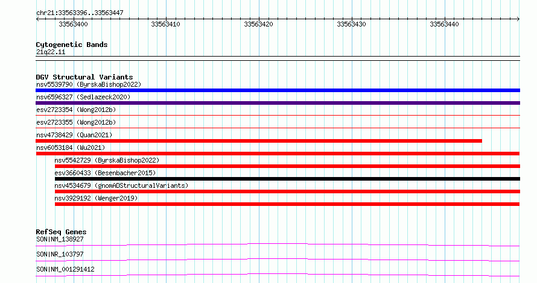Click the chr21:33563396..33563447 region label
This screenshot has height=283, width=537.
[80, 13]
